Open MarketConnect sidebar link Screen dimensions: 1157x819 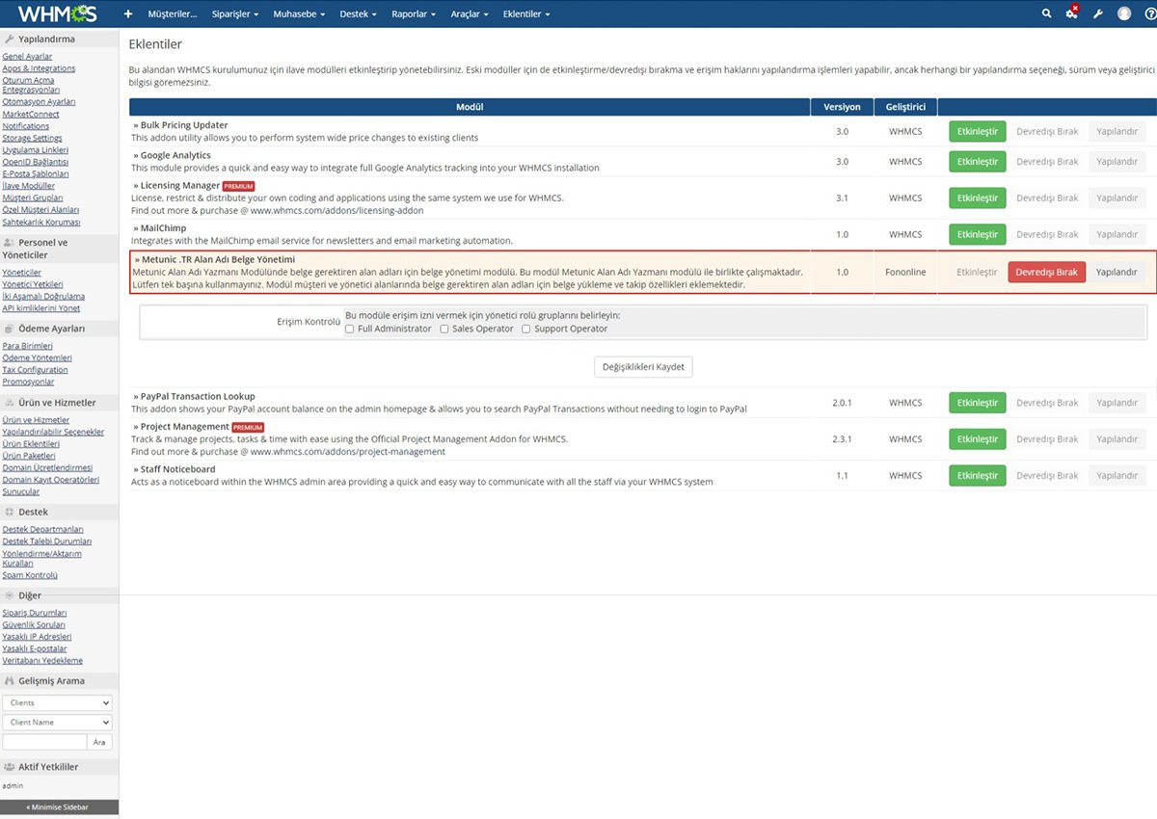click(31, 115)
